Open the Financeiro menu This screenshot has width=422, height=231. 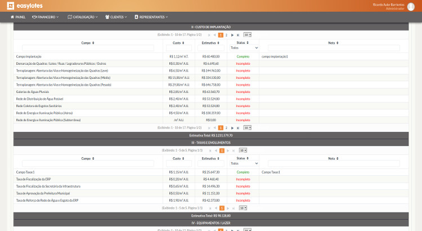tap(45, 17)
